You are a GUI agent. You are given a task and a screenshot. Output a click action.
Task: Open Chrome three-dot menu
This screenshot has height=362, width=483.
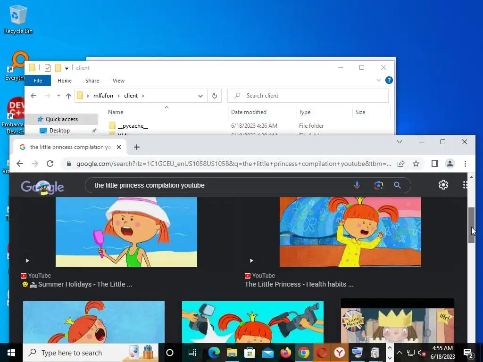(x=465, y=164)
